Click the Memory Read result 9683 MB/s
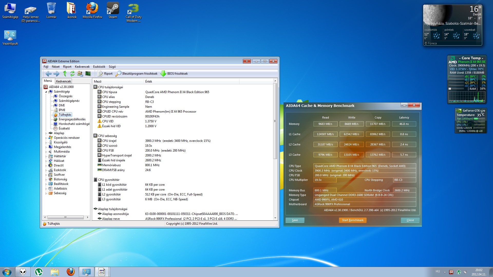 [325, 124]
